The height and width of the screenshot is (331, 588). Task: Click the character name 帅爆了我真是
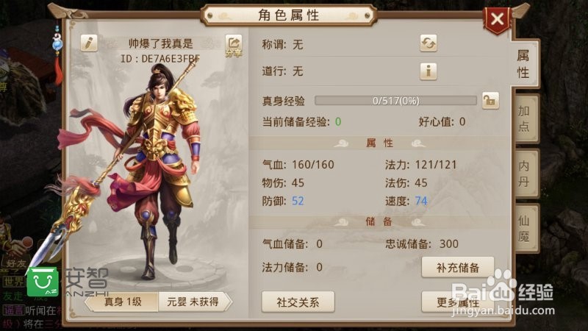pos(160,43)
